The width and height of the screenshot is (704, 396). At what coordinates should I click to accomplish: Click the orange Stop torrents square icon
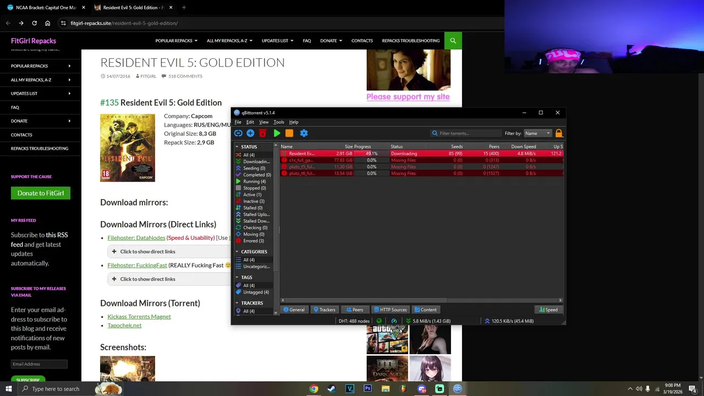click(x=289, y=133)
